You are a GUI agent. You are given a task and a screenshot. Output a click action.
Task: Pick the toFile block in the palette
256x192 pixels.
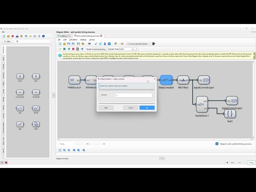pos(36,124)
